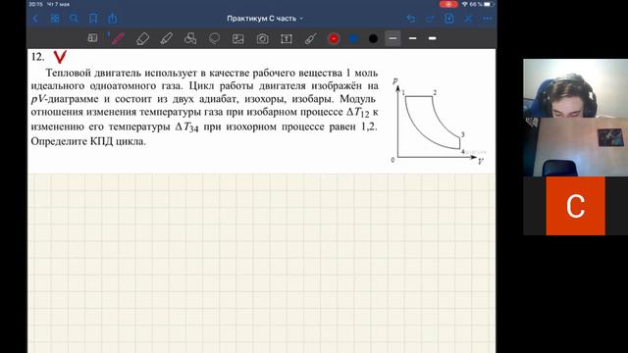Tap the pen-crossed read-only mode icon

coord(468,19)
